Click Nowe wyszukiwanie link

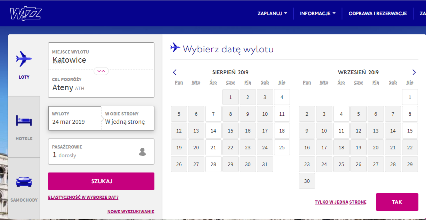click(131, 212)
